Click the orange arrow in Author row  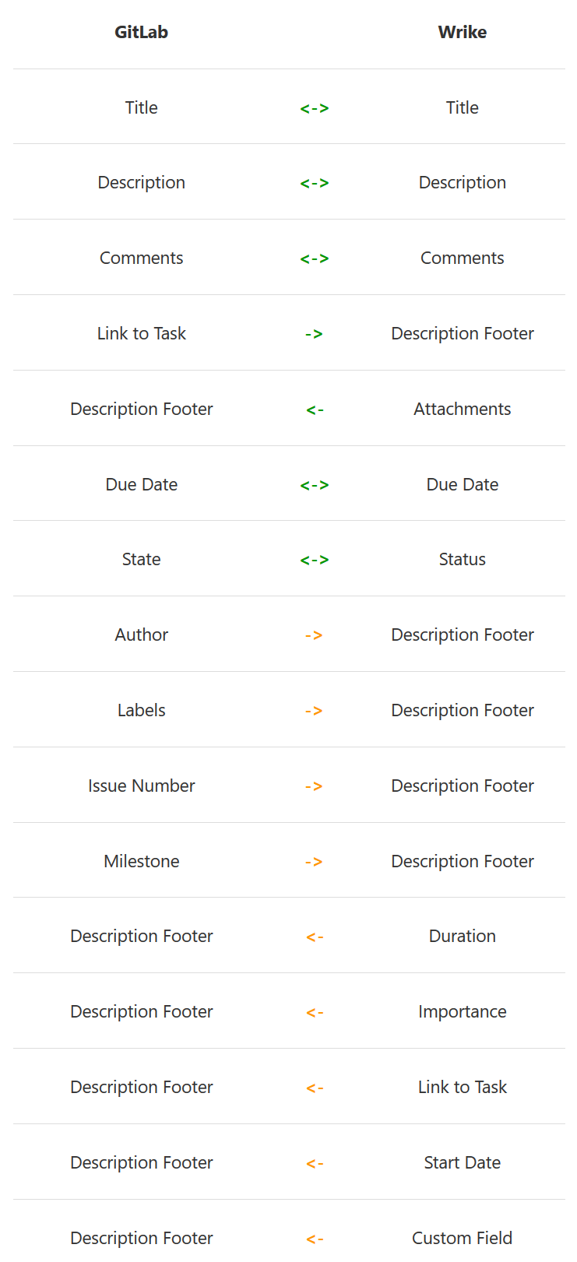(x=314, y=635)
